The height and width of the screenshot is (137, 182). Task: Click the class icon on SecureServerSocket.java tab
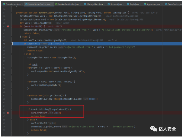coord(26,4)
